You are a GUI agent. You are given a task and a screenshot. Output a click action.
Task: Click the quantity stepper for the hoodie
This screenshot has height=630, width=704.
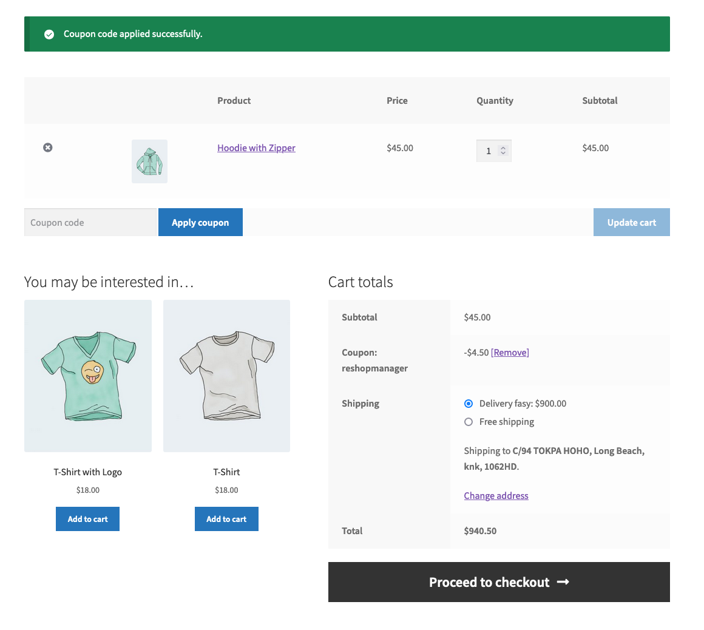(x=503, y=151)
